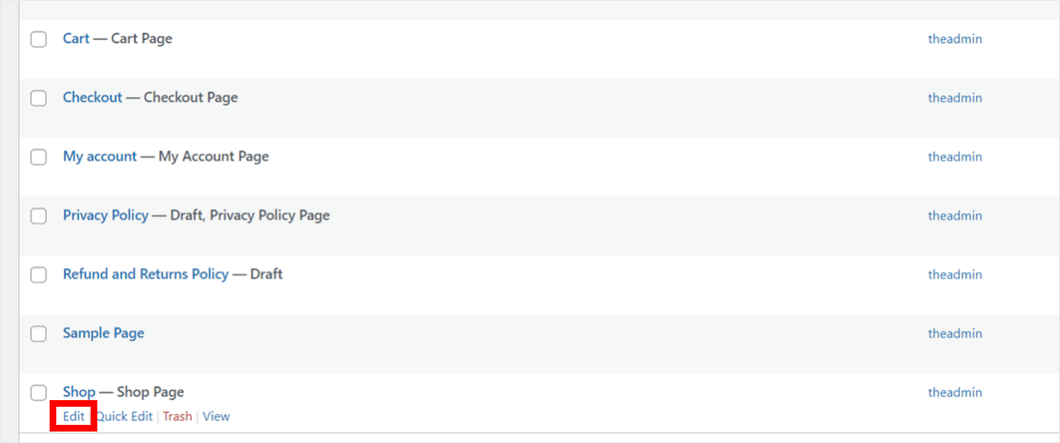The width and height of the screenshot is (1060, 443).
Task: Click theadmin author in Sample Page row
Action: (x=954, y=334)
